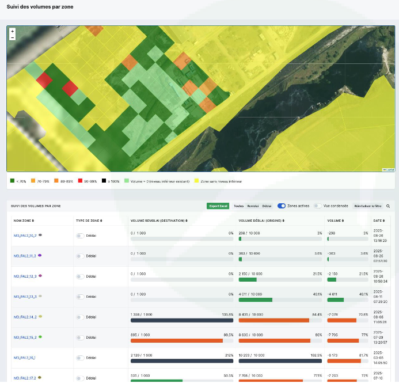This screenshot has width=399, height=383.
Task: Toggle zone type switch for MD_FAL2_15_2
Action: (x=80, y=338)
